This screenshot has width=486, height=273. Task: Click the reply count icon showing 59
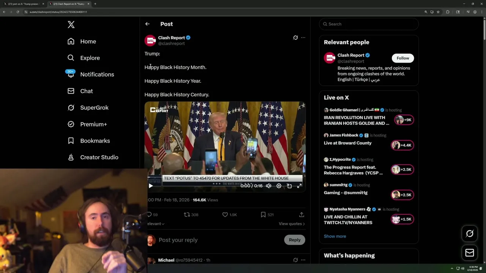pyautogui.click(x=150, y=215)
